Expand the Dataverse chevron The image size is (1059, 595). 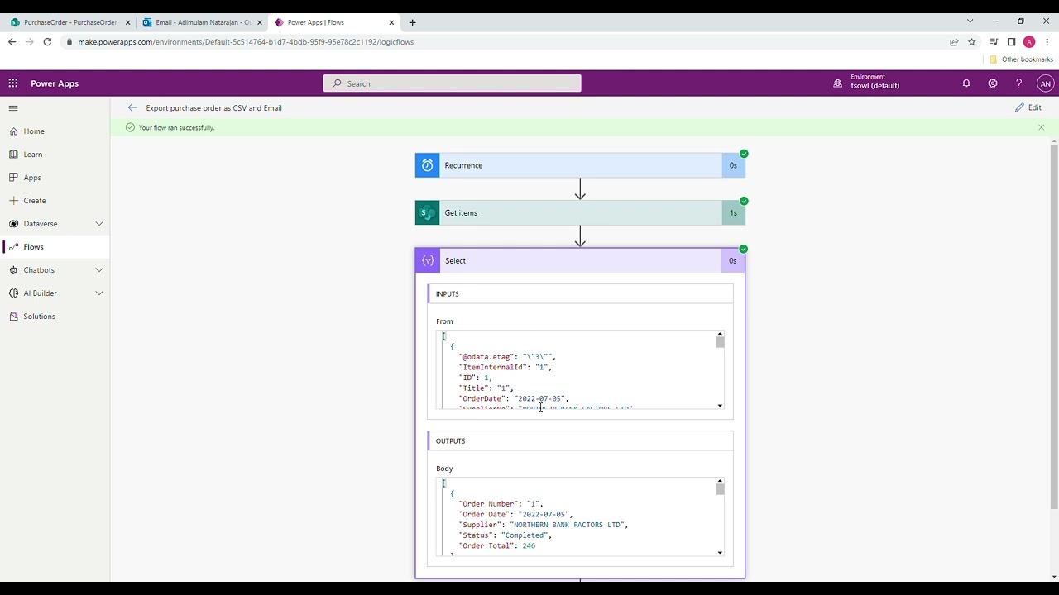[x=99, y=224]
